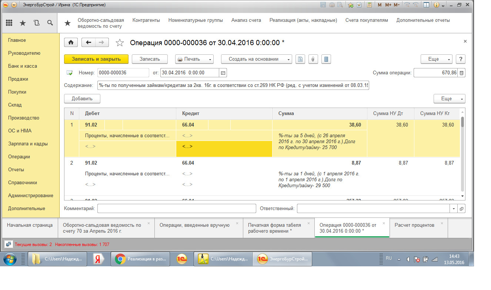This screenshot has height=290, width=491.
Task: Click the M- memory subtract button
Action: (397, 5)
